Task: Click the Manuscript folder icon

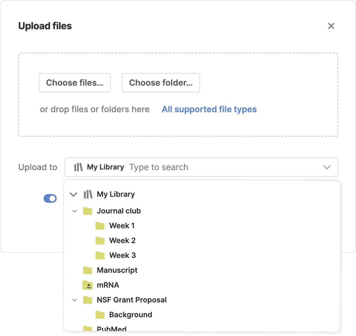Action: (87, 270)
